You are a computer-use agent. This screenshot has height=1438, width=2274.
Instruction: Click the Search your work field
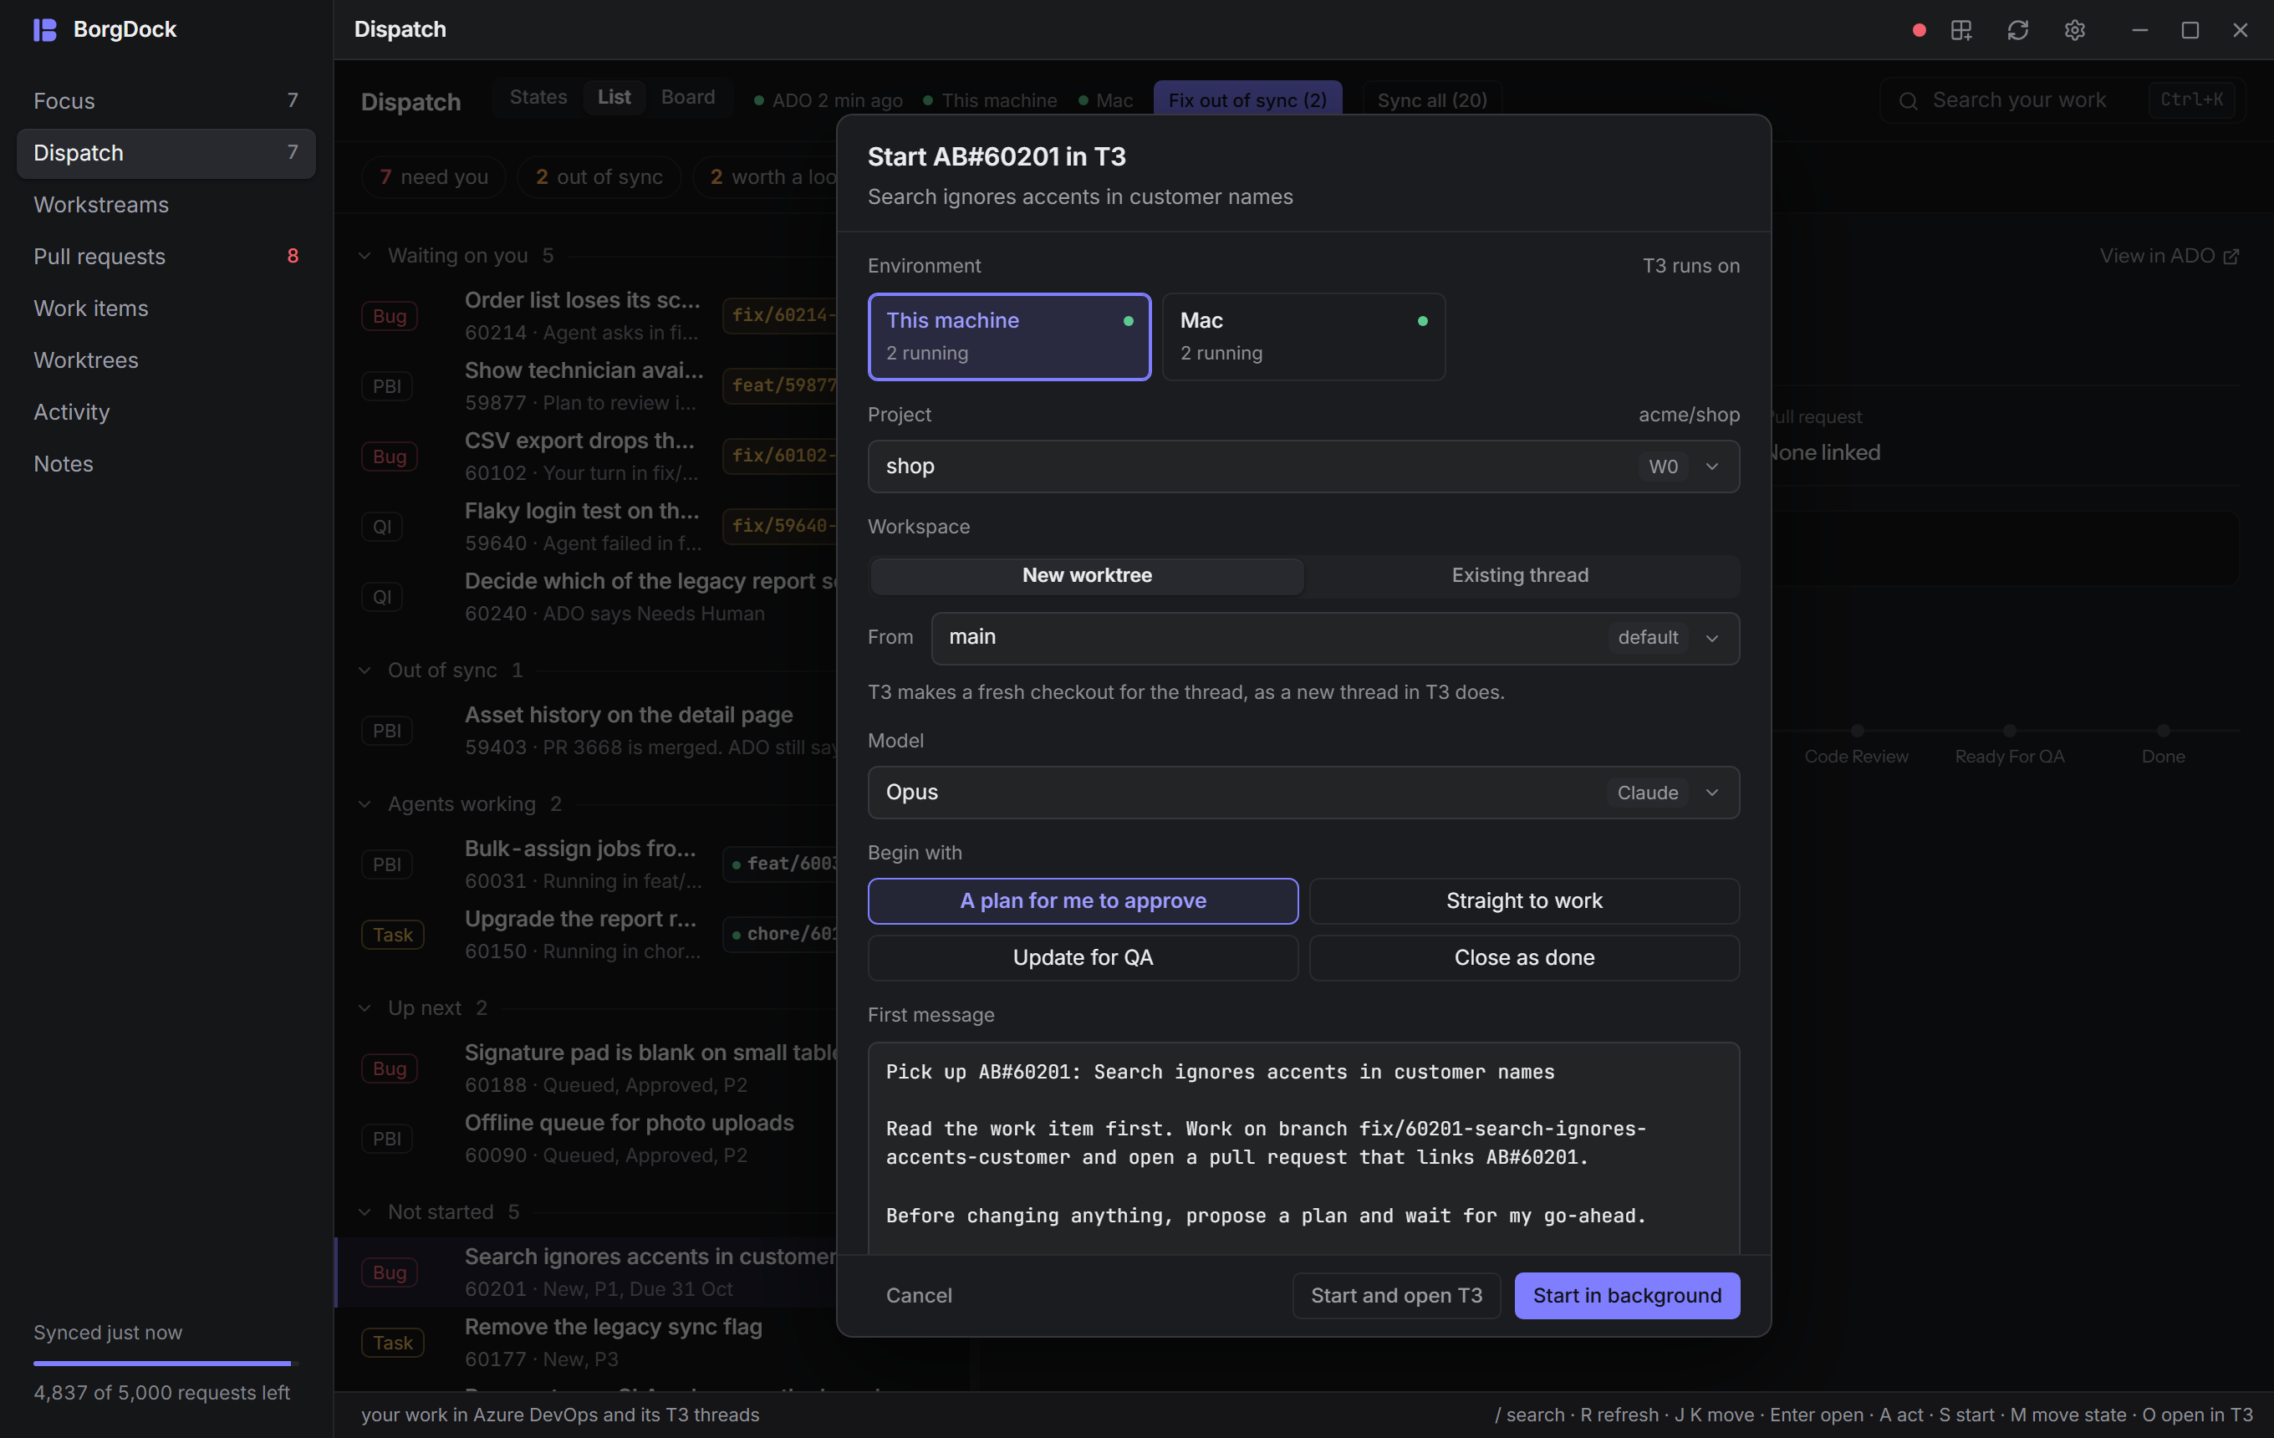click(x=2062, y=101)
